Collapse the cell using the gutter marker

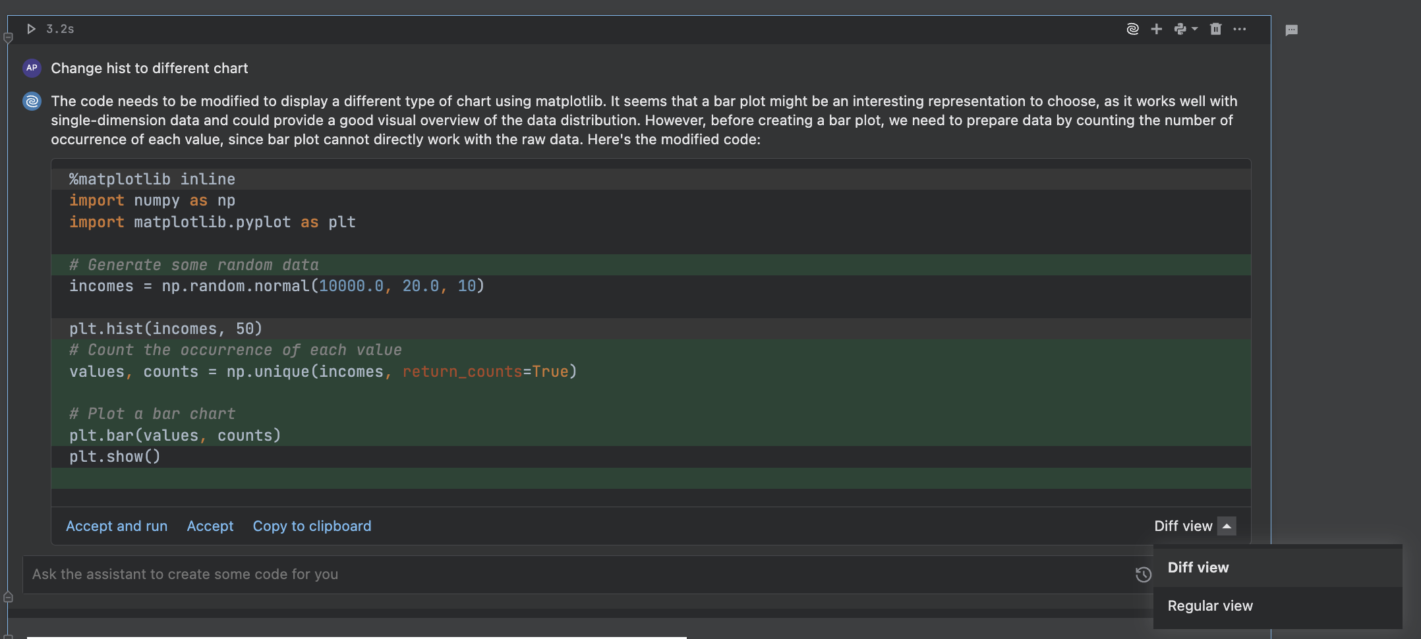tap(8, 38)
